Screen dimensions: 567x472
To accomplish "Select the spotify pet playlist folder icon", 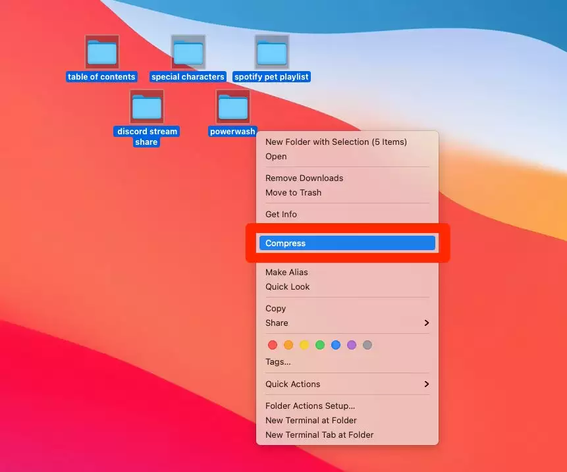I will (272, 52).
